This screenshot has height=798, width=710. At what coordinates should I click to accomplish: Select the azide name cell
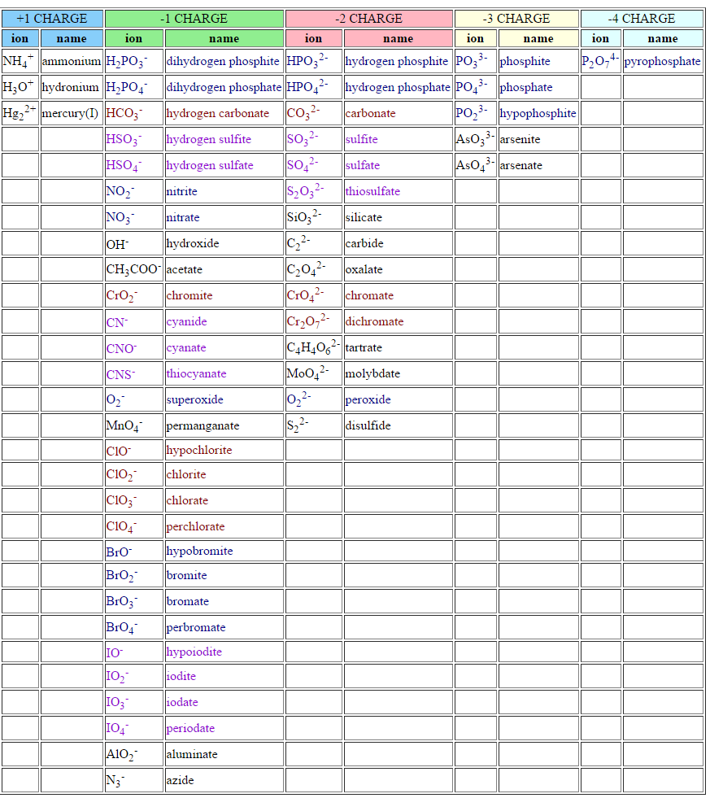181,780
